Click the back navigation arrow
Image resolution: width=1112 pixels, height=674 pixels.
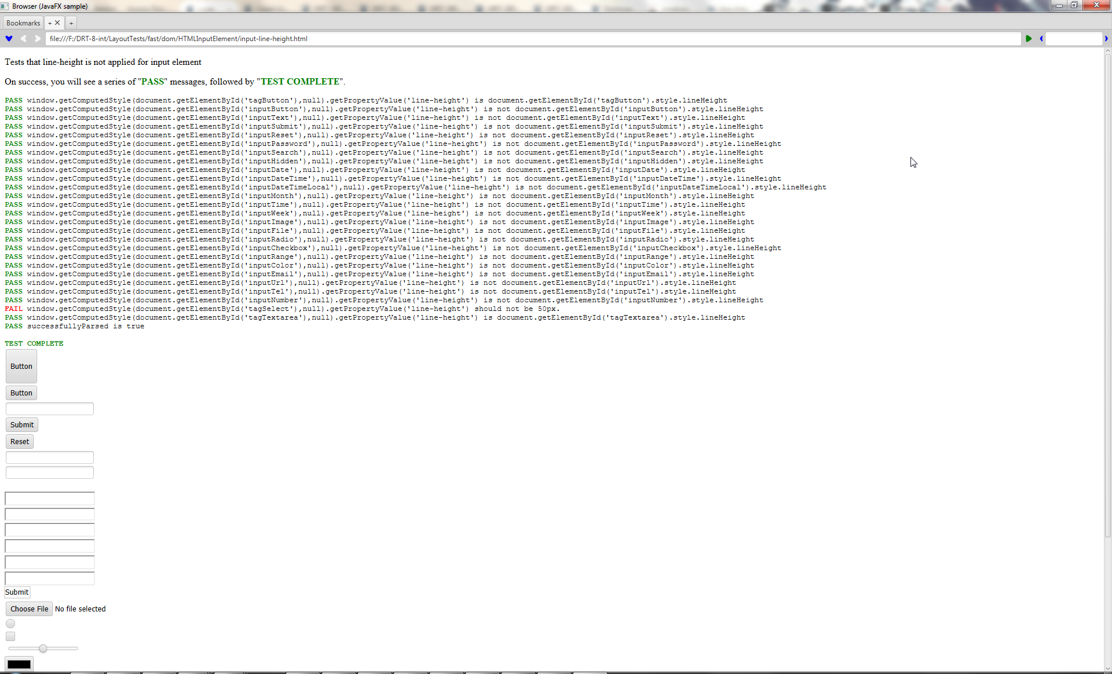(x=23, y=39)
